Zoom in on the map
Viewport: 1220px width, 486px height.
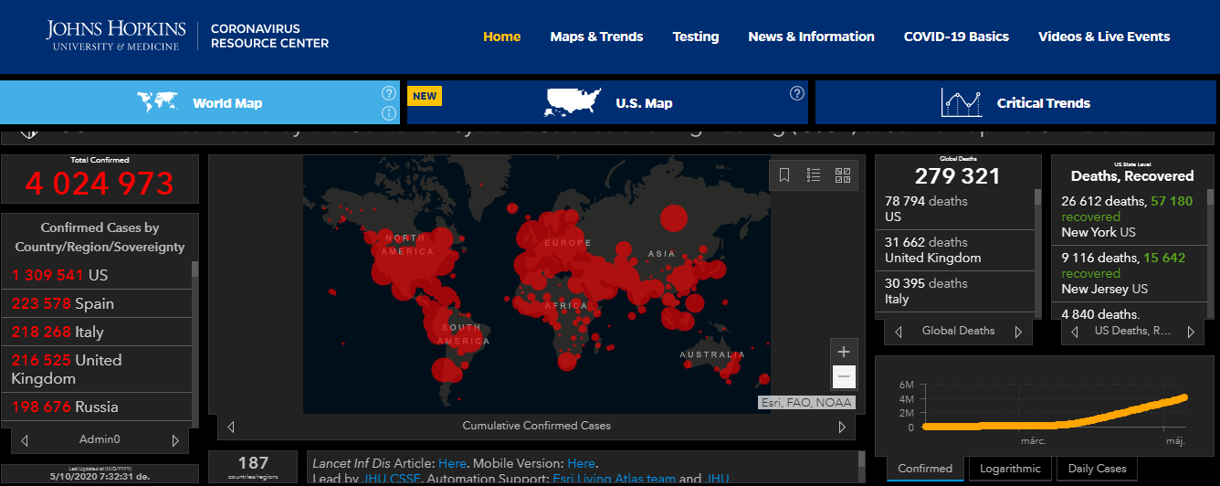[844, 352]
